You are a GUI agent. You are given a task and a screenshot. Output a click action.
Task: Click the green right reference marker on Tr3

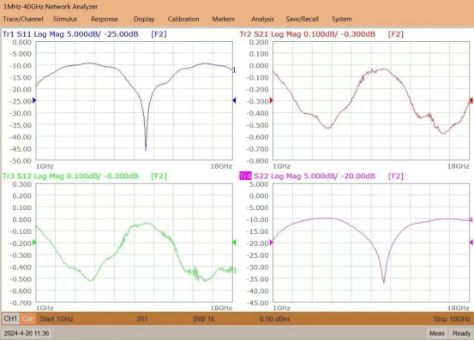tap(234, 242)
